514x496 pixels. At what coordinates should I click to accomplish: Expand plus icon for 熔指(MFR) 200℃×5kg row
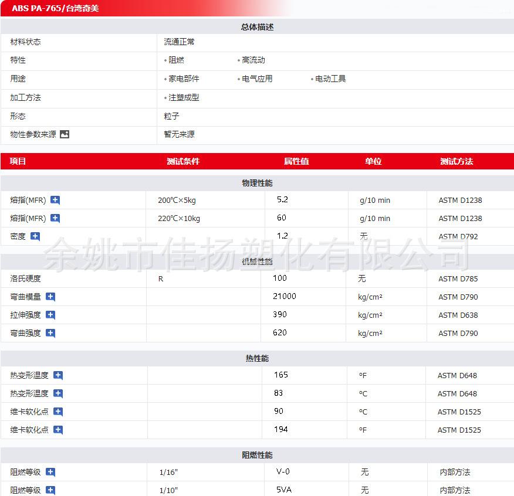(55, 200)
